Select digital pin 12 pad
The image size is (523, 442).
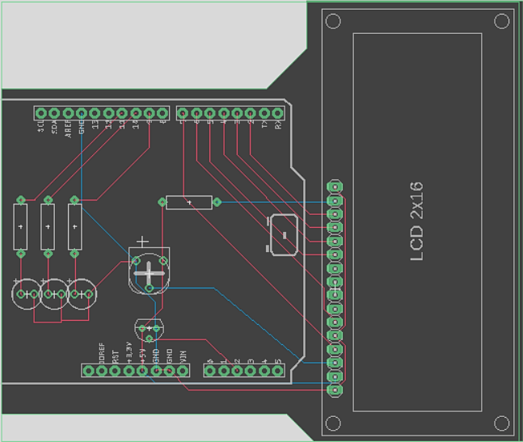(x=108, y=113)
